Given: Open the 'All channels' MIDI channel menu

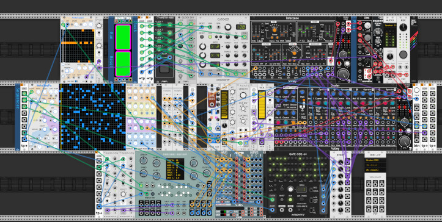Looking at the screenshot, I should click(375, 170).
